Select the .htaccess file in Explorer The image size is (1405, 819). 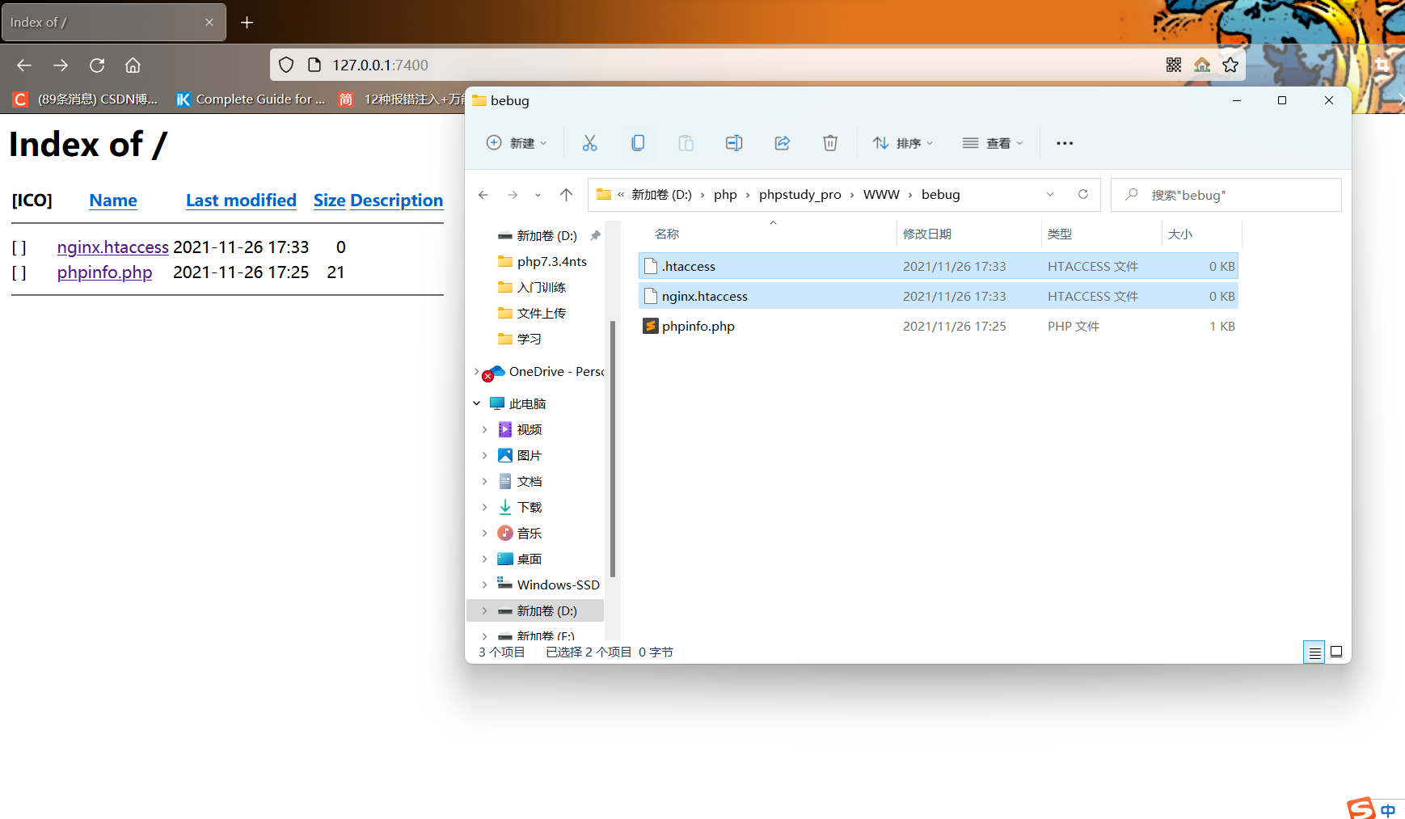click(x=939, y=266)
